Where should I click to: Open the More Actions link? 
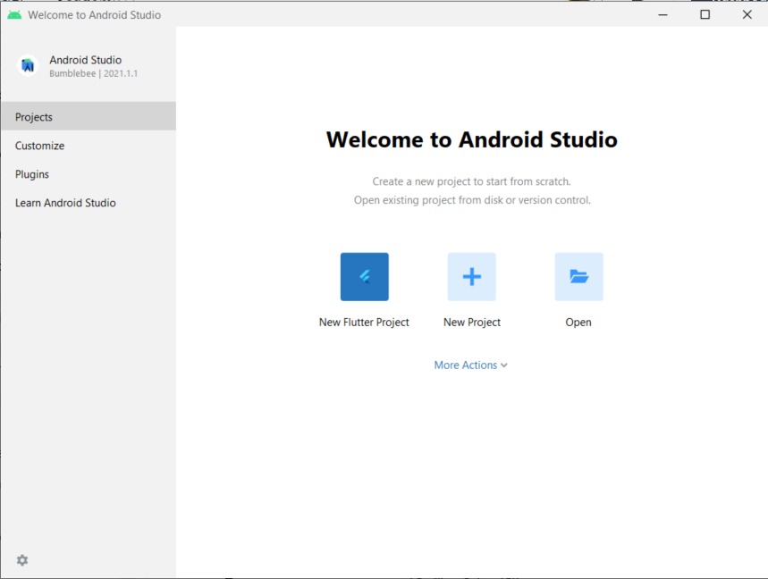pyautogui.click(x=470, y=365)
